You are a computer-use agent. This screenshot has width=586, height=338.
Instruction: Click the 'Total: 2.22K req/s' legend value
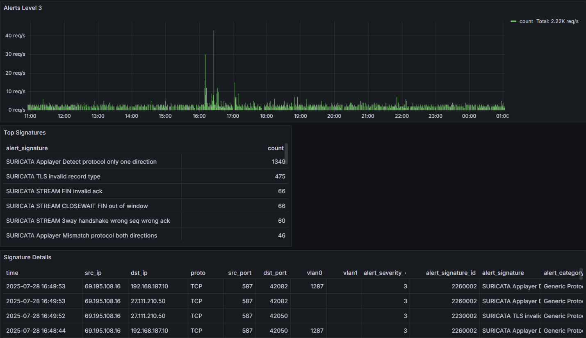pyautogui.click(x=557, y=21)
